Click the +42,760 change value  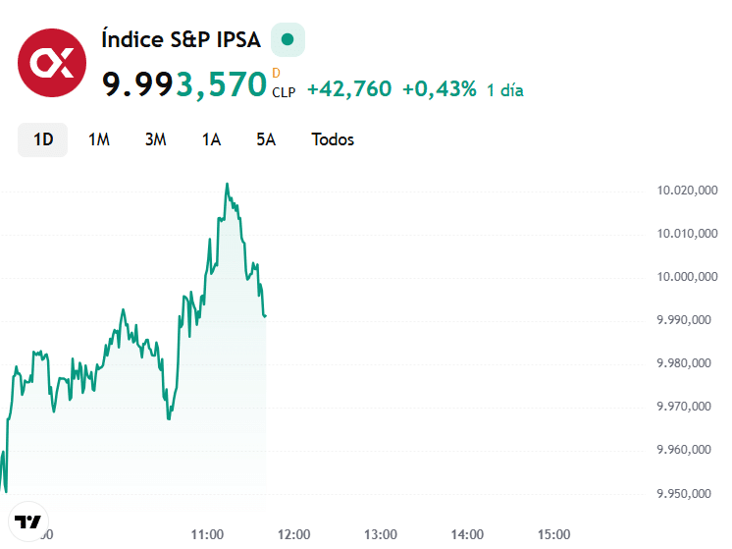pyautogui.click(x=349, y=89)
